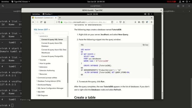Image resolution: width=192 pixels, height=108 pixels.
Task: Click the 'Create a table' heading
Action: [x=85, y=97]
